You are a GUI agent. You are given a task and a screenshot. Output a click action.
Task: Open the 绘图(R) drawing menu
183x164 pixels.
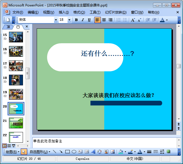[13, 152]
